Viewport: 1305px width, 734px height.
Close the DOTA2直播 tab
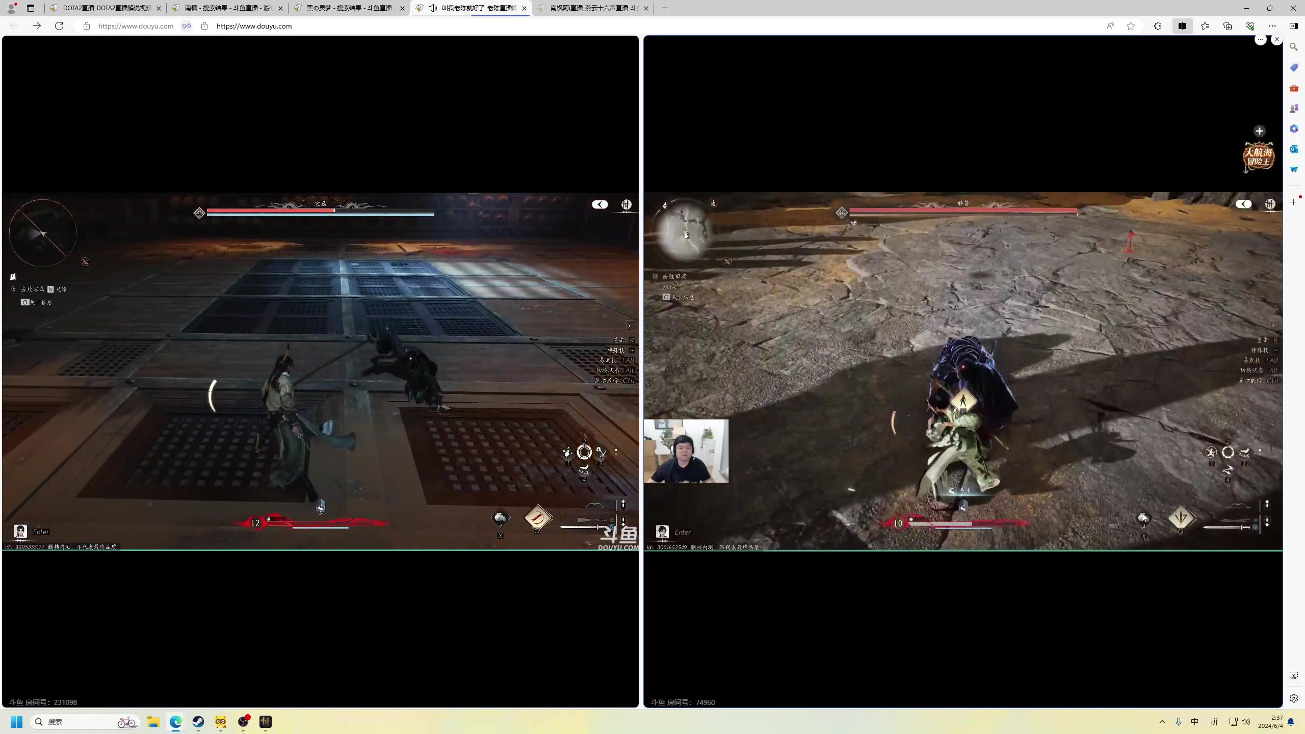pos(159,8)
